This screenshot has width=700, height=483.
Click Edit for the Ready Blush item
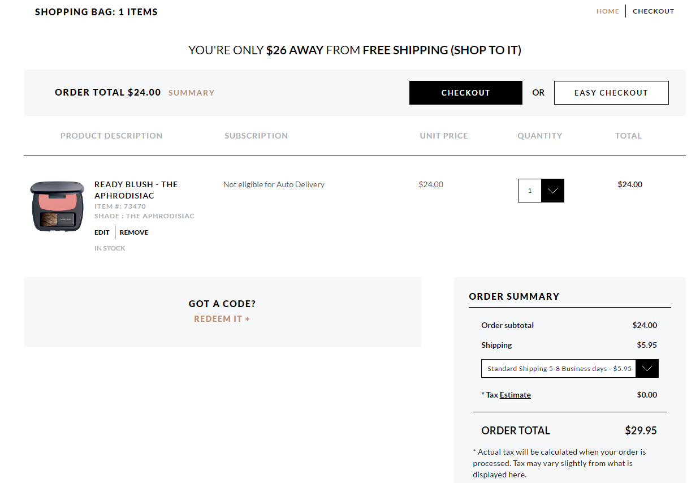coord(102,232)
